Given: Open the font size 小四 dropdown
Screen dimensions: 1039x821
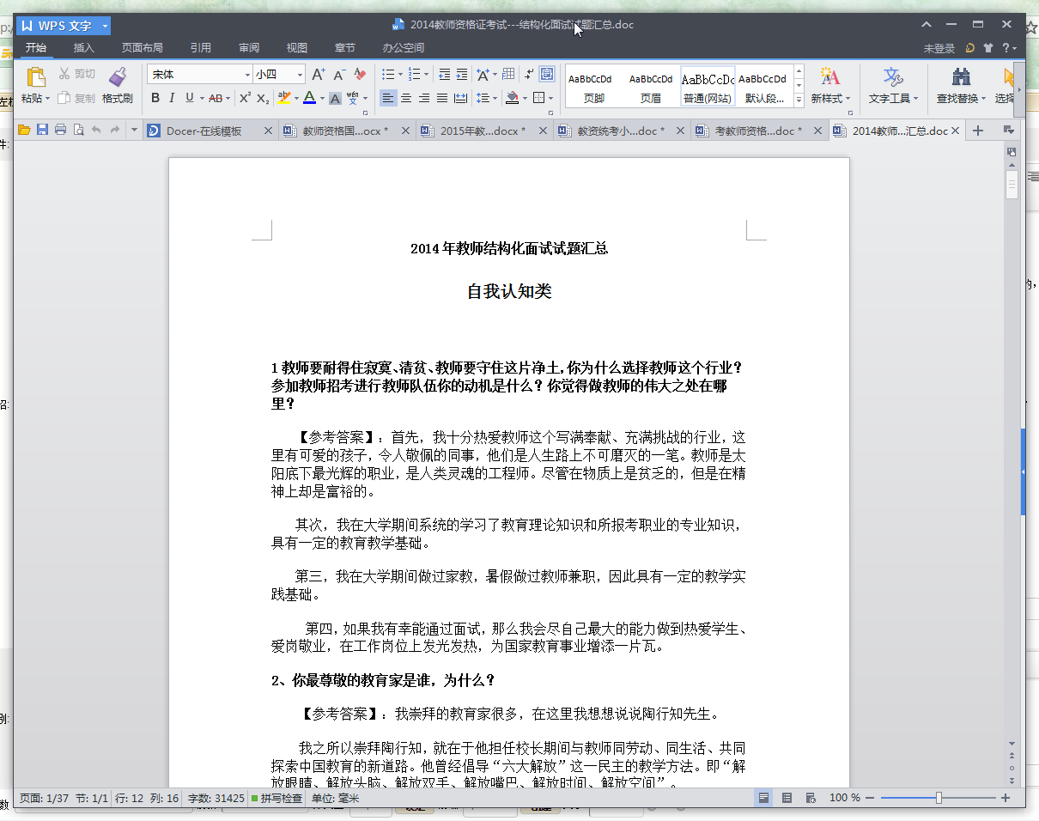Looking at the screenshot, I should coord(300,75).
